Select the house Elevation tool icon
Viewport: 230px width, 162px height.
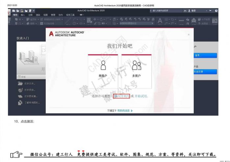pyautogui.click(x=194, y=21)
